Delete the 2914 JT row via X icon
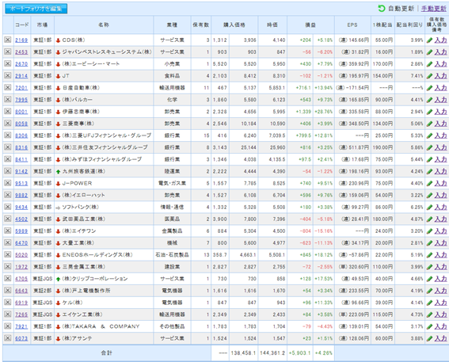 (x=8, y=75)
